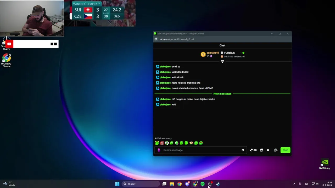Viewport: 335px width, 188px height.
Task: Open the Windows Start menu
Action: [x=117, y=184]
